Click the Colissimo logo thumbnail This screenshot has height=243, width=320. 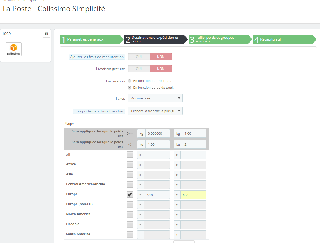coord(14,49)
